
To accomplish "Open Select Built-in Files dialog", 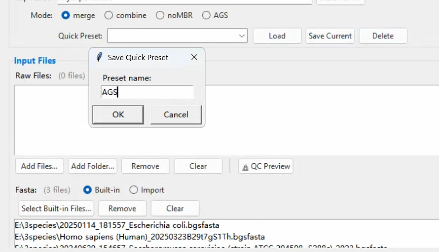I will (x=56, y=208).
